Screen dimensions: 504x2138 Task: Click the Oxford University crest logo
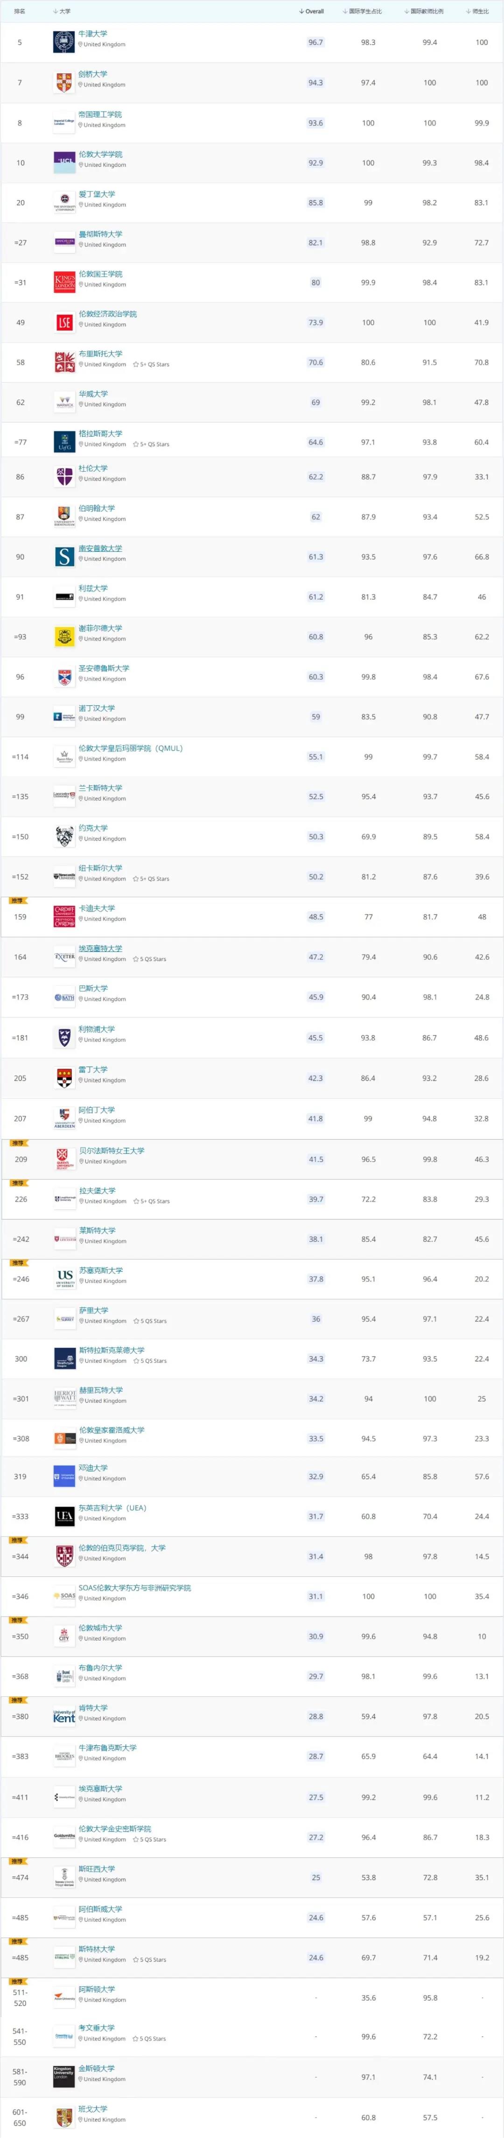click(64, 42)
